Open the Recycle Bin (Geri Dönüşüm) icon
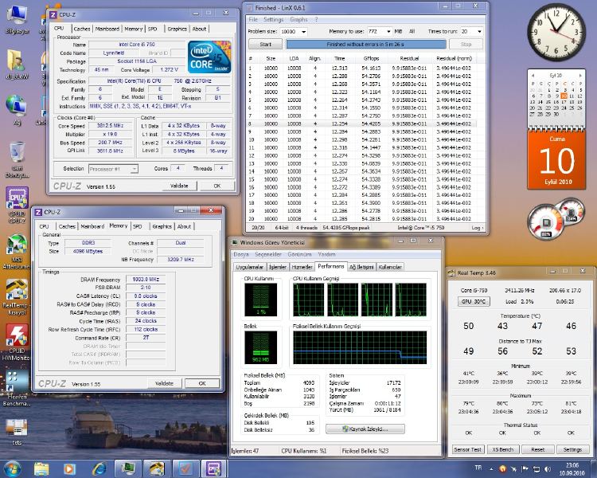Viewport: 597px width, 478px height. point(18,159)
